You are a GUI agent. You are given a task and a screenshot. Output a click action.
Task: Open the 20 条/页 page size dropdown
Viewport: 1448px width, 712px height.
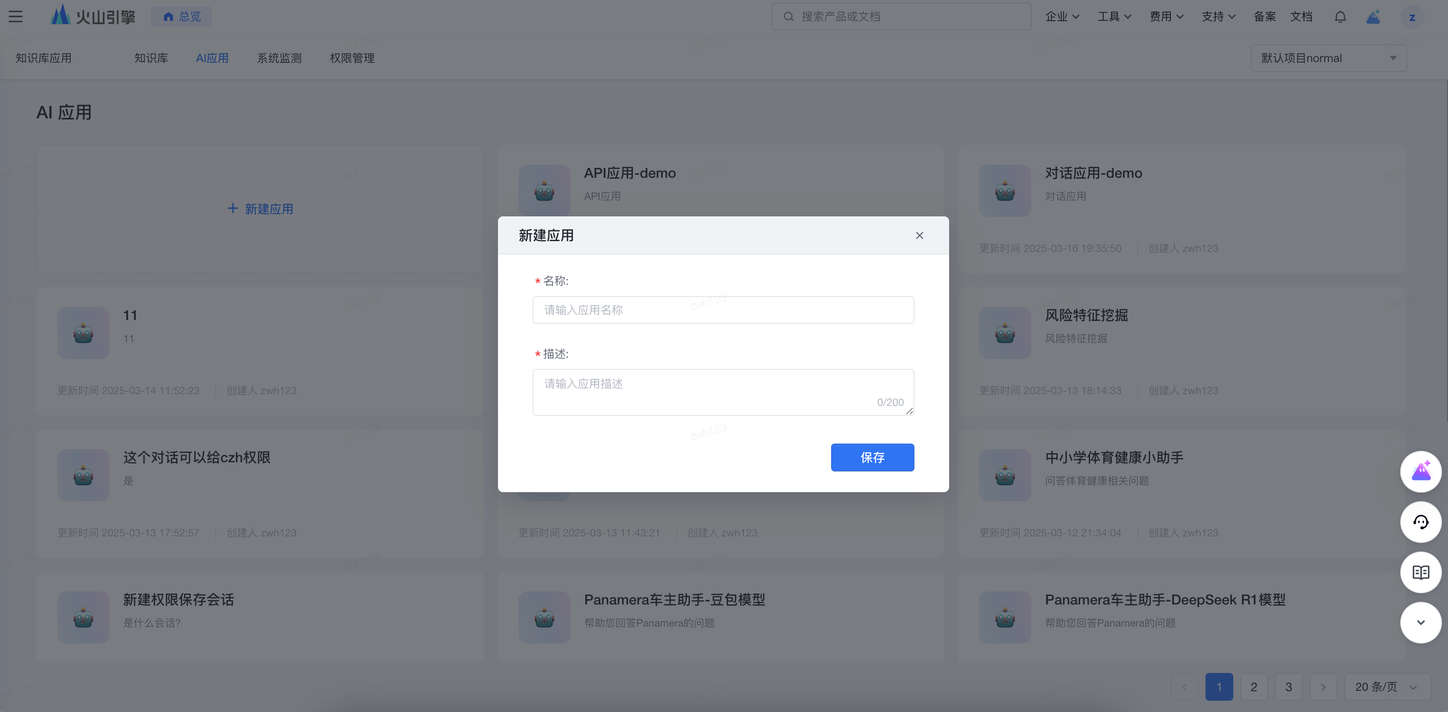[x=1387, y=687]
